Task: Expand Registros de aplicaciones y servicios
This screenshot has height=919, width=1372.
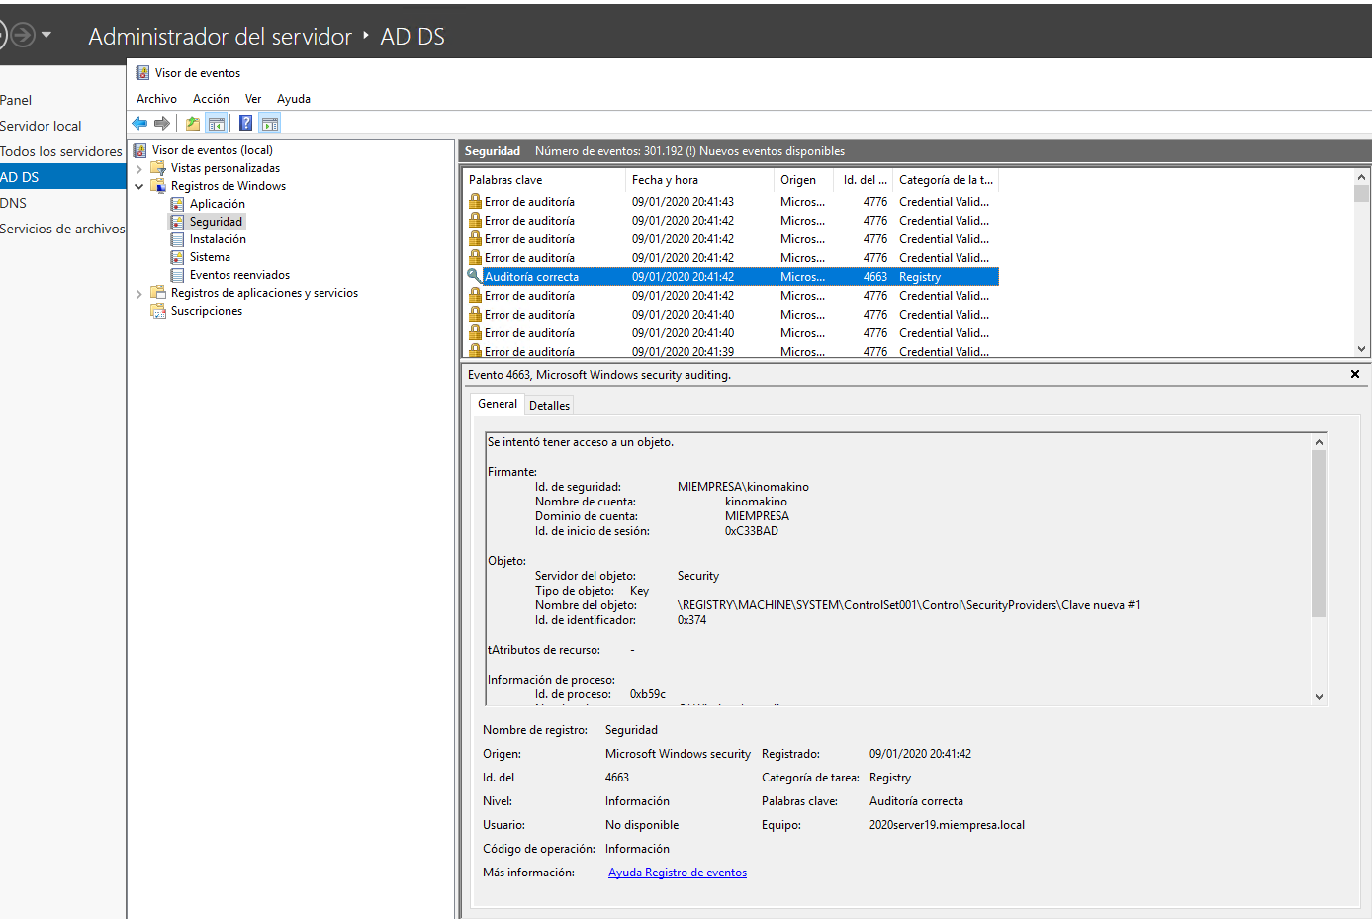Action: click(139, 294)
